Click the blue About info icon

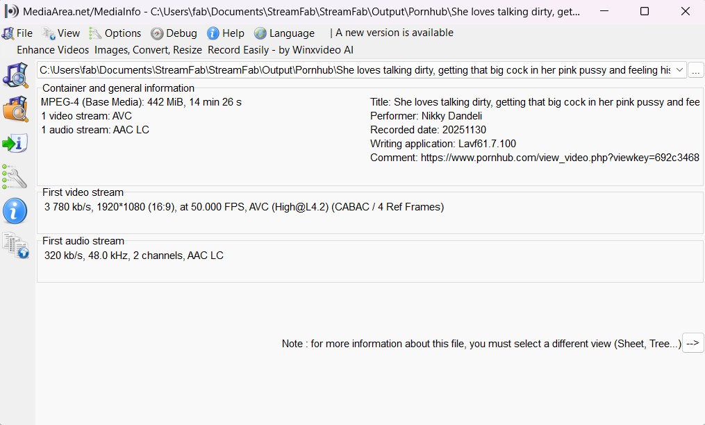click(15, 210)
